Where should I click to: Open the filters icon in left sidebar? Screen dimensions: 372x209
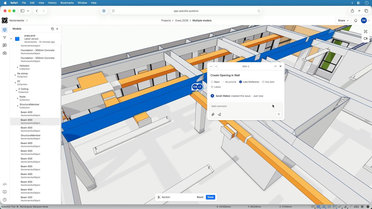(5, 38)
